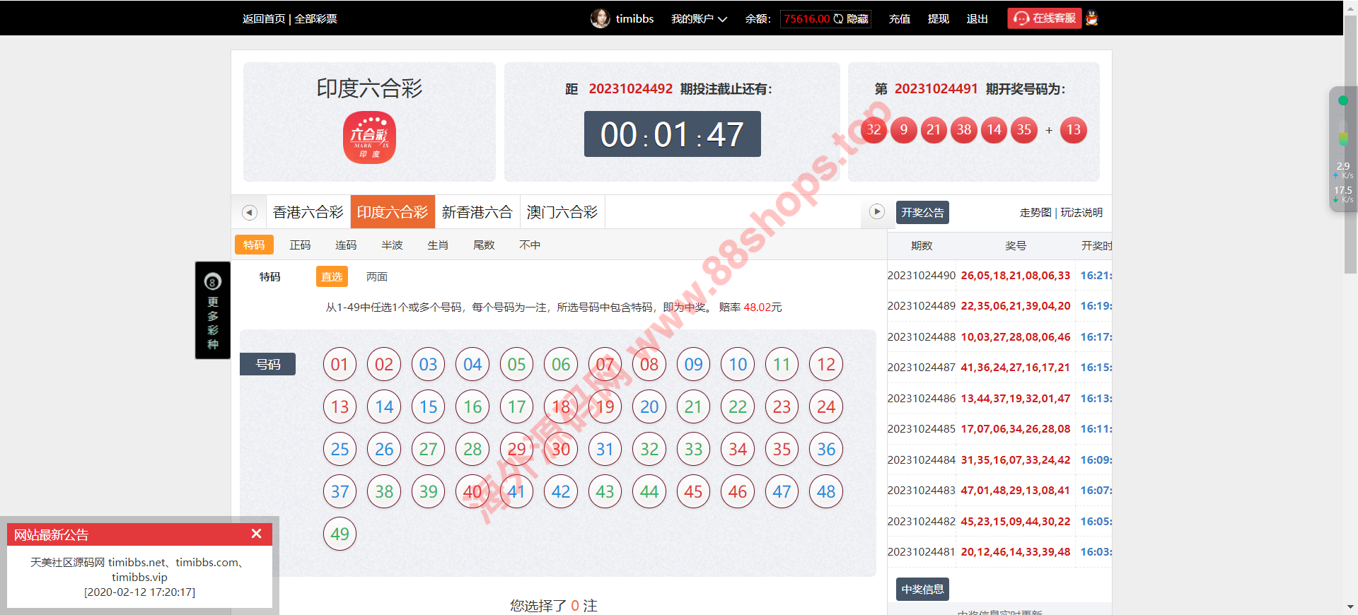This screenshot has height=615, width=1358.
Task: Click the India Mark Six logo icon
Action: pos(369,138)
